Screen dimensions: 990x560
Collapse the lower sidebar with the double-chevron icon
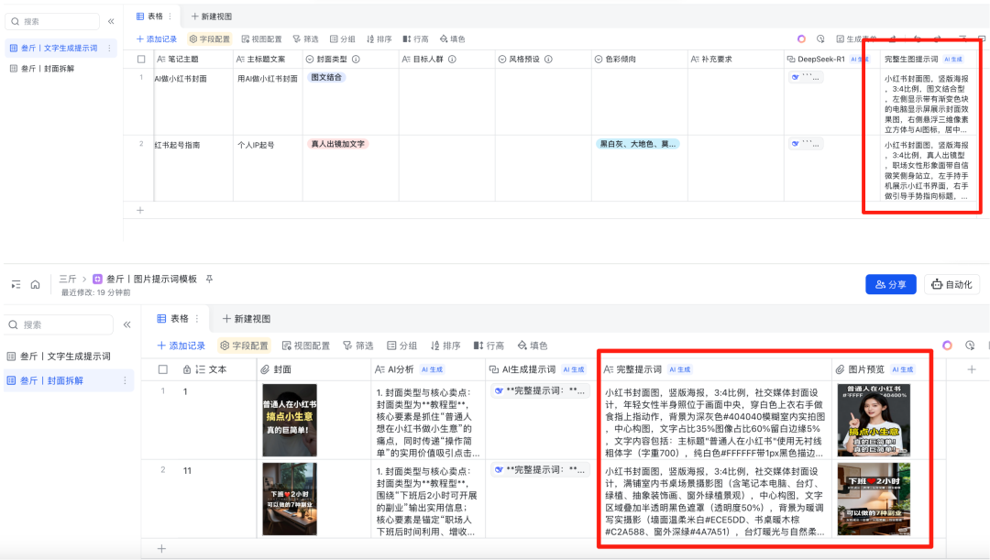pyautogui.click(x=126, y=324)
